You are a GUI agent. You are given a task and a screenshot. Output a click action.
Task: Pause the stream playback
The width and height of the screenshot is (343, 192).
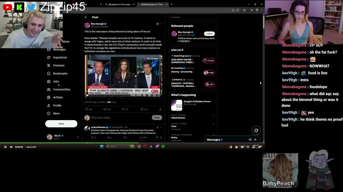(x=5, y=147)
